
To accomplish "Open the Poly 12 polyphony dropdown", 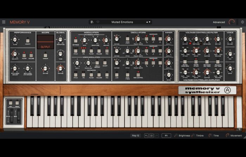I will pos(136,136).
